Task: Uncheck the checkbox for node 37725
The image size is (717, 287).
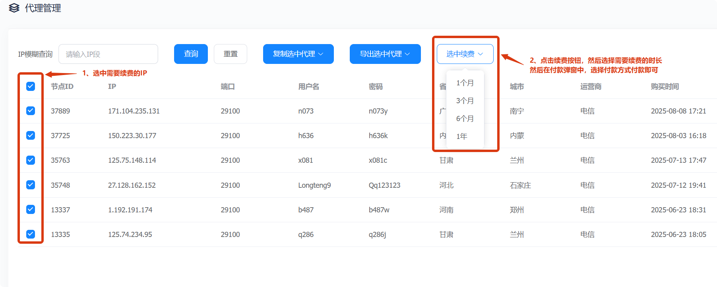Action: 31,135
